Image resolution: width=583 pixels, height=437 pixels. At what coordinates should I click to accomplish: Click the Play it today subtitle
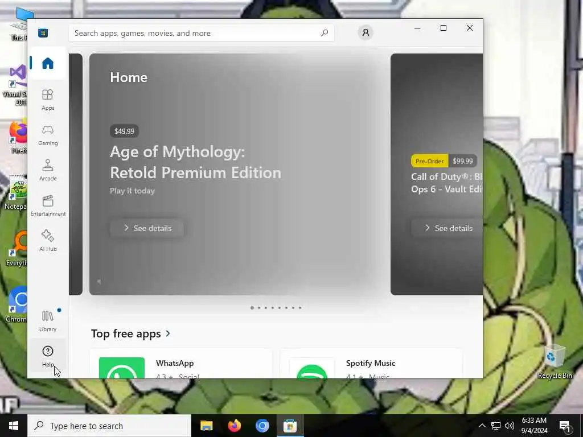click(x=132, y=191)
